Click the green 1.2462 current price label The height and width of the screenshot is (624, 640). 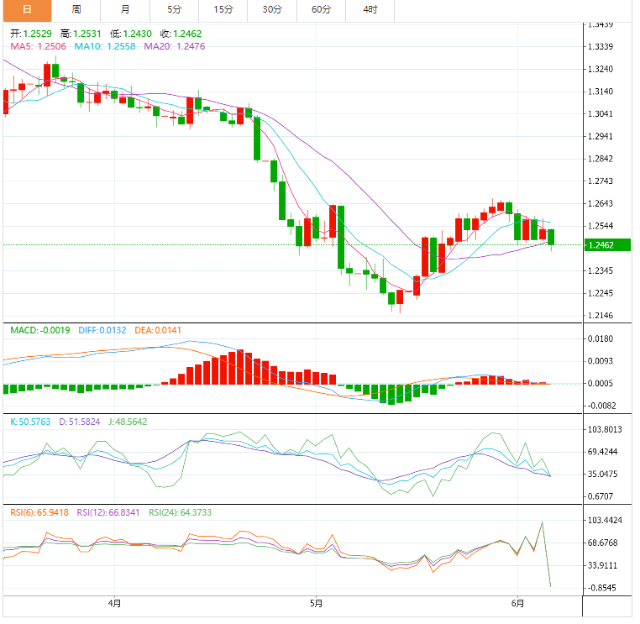tap(608, 245)
